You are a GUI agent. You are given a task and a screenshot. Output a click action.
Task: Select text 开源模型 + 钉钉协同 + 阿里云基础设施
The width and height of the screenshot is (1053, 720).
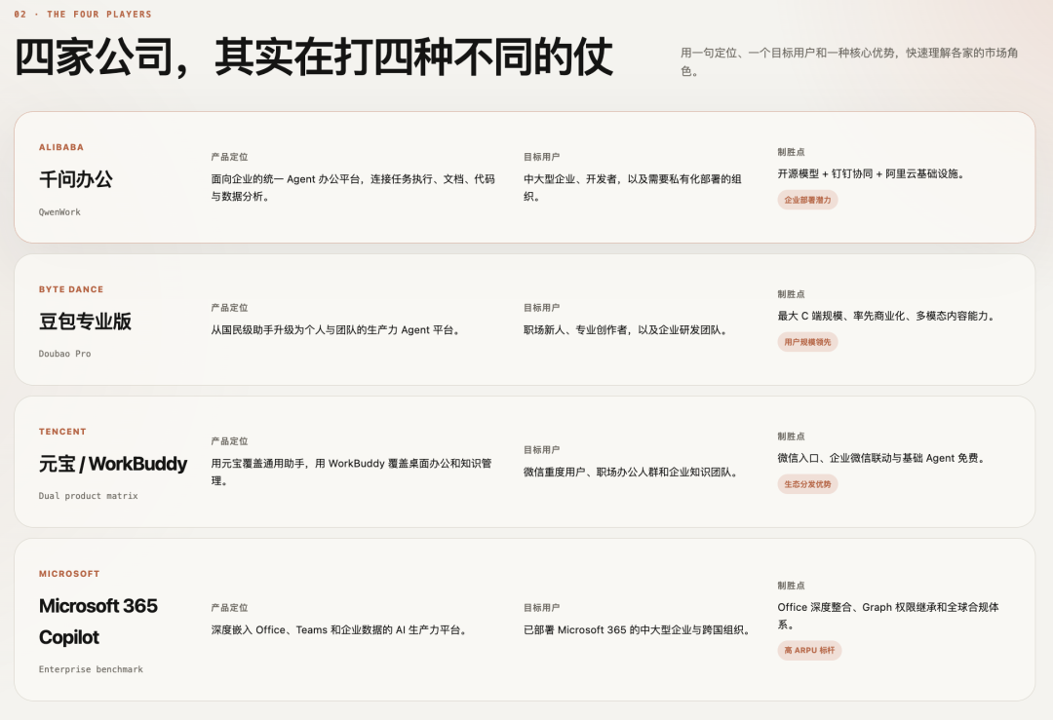[873, 173]
